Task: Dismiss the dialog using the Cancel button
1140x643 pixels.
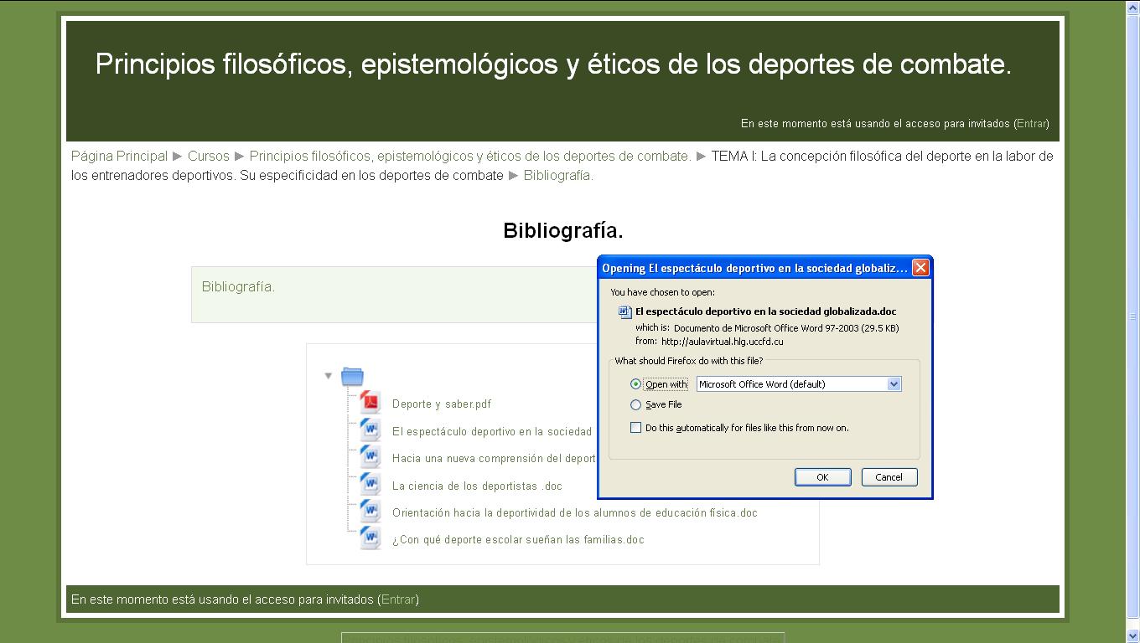Action: [x=889, y=476]
